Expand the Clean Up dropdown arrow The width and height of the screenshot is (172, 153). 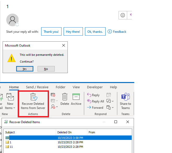point(57,101)
